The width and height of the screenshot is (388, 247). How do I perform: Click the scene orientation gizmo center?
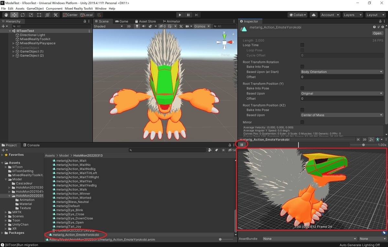224,42
